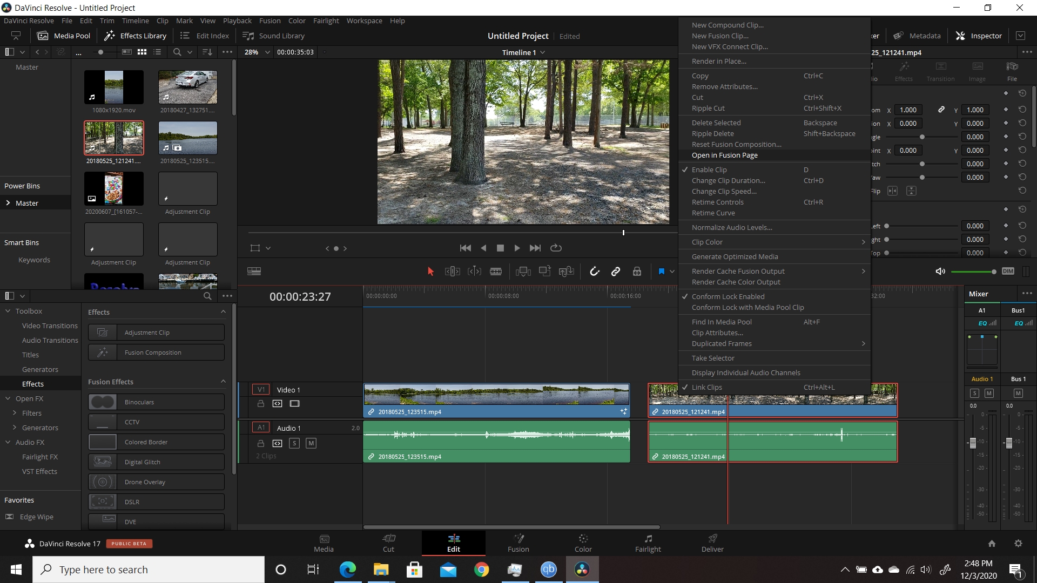1037x583 pixels.
Task: Select the Trim Edit Mode tool
Action: pyautogui.click(x=452, y=272)
